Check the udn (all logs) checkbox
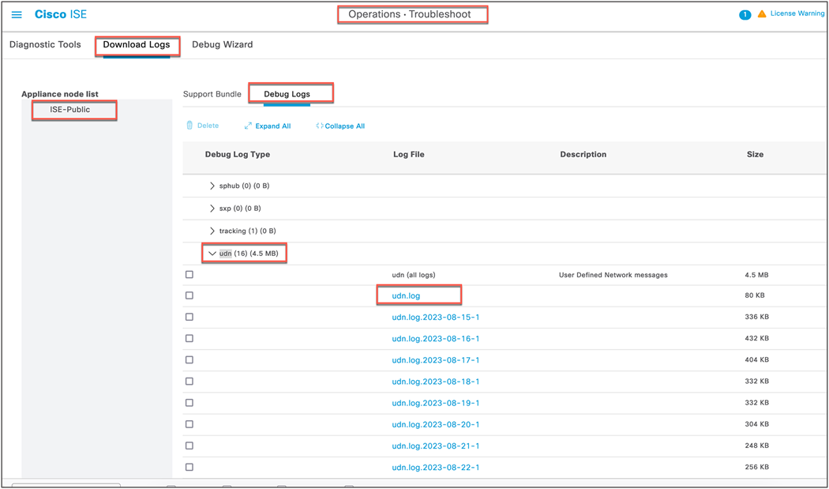 tap(189, 275)
